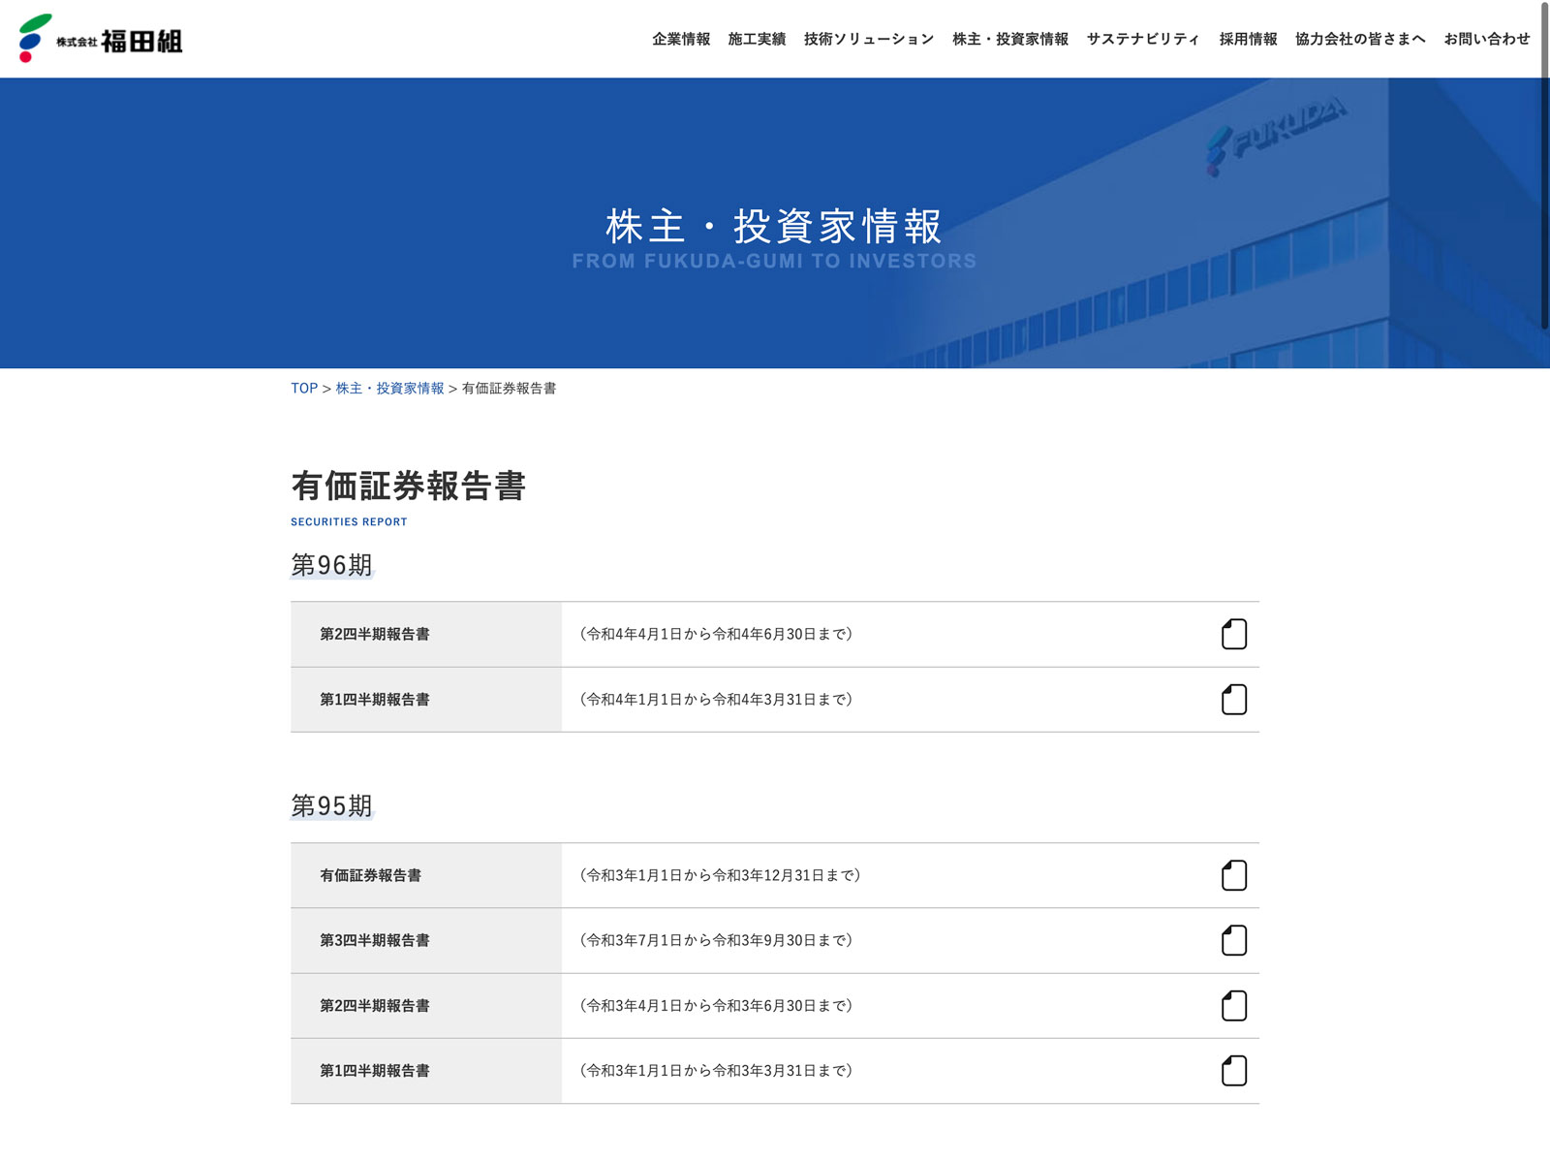Click the page vertical scrollbar
The height and width of the screenshot is (1163, 1550).
click(1544, 165)
